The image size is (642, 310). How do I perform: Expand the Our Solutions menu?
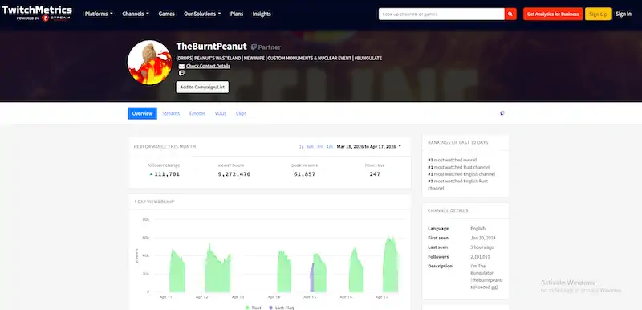tap(202, 14)
